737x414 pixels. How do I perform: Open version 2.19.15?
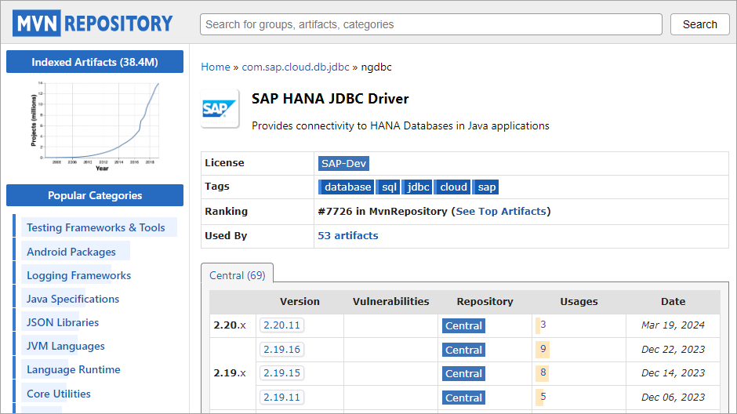281,373
